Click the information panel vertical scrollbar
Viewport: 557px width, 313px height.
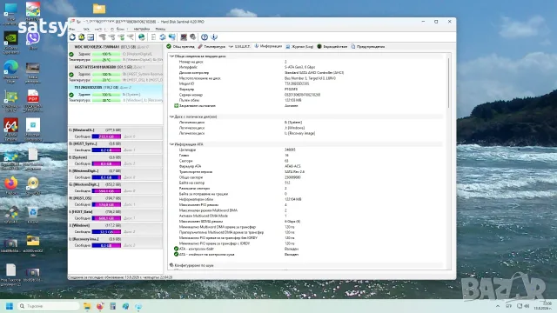(449, 83)
